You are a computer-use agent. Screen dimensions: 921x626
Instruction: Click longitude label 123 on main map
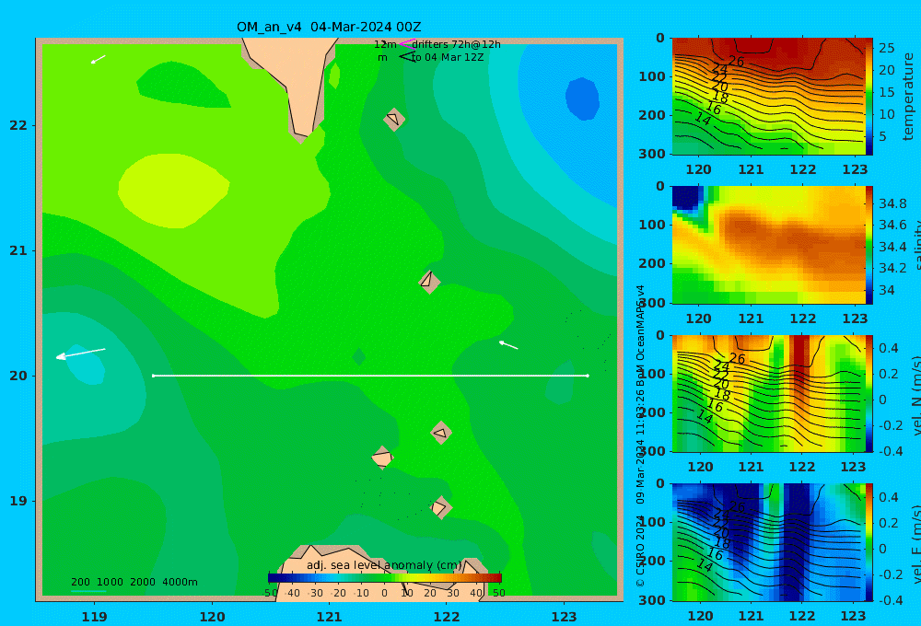pyautogui.click(x=565, y=617)
